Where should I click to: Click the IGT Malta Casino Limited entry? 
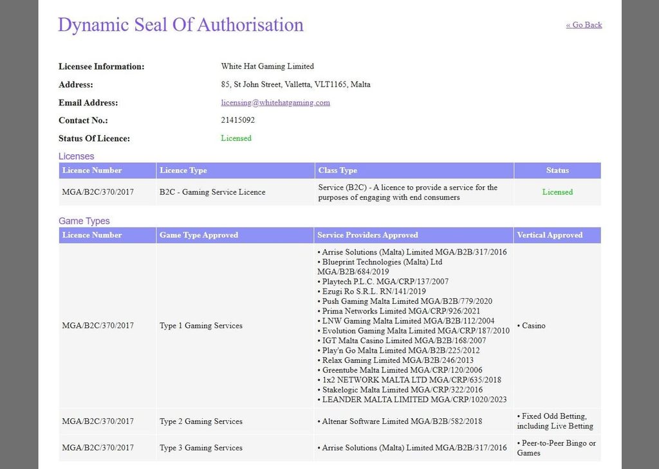tap(402, 341)
